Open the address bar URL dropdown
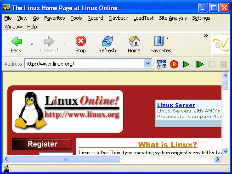This screenshot has width=232, height=174. point(148,63)
